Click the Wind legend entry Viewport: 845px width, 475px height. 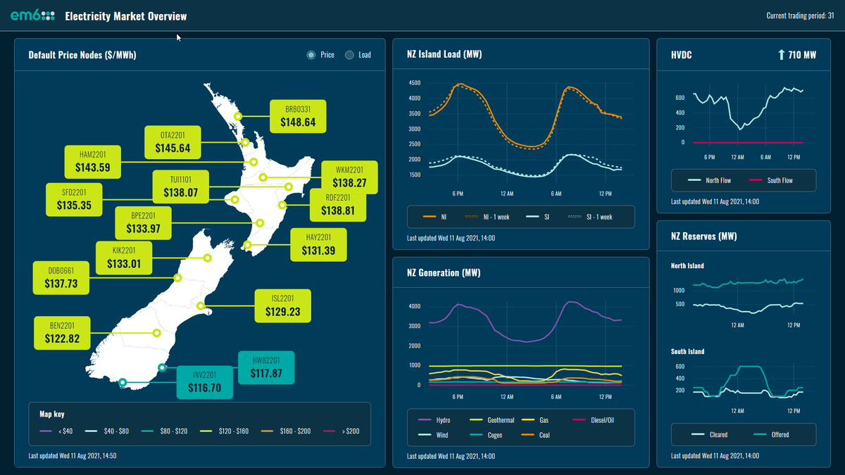pyautogui.click(x=438, y=435)
